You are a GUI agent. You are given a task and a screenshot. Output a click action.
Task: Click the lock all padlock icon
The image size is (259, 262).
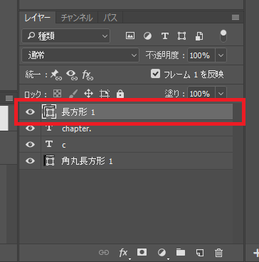pyautogui.click(x=120, y=94)
